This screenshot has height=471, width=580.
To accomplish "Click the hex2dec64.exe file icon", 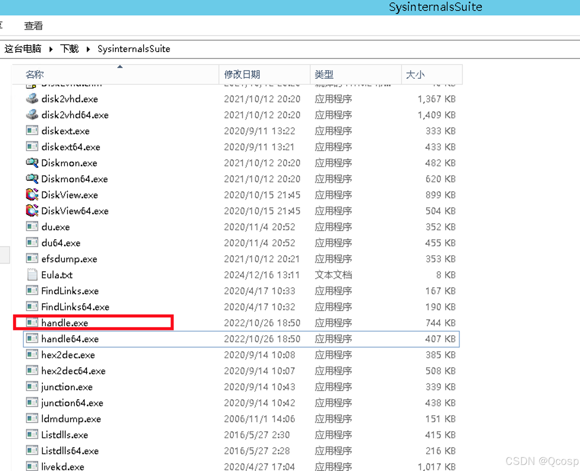I will tap(32, 371).
